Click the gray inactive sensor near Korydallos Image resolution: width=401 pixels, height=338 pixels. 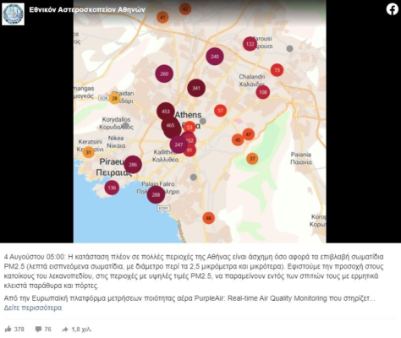pos(126,126)
